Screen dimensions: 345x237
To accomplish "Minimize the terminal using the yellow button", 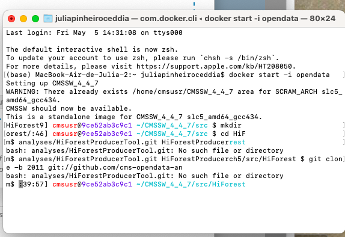I will click(23, 19).
